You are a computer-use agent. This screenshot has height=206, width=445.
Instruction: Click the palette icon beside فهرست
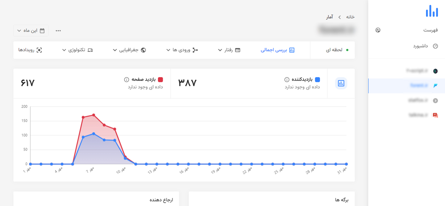point(378,30)
